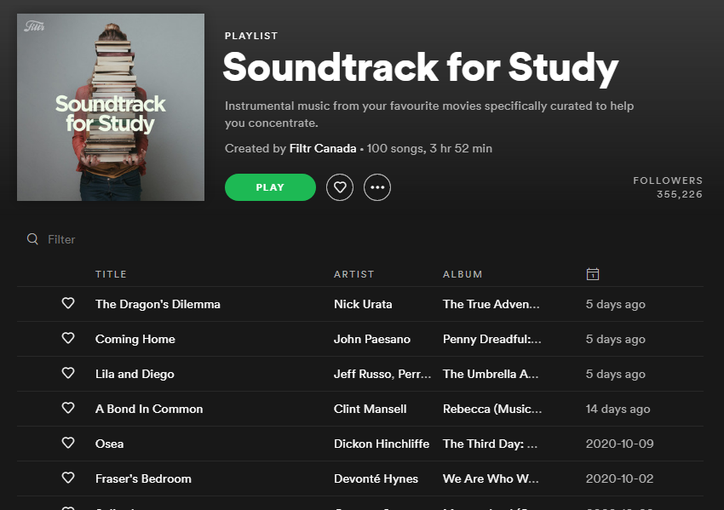Sort tracks by clicking the ARTIST column header
Viewport: 724px width, 510px height.
click(353, 274)
